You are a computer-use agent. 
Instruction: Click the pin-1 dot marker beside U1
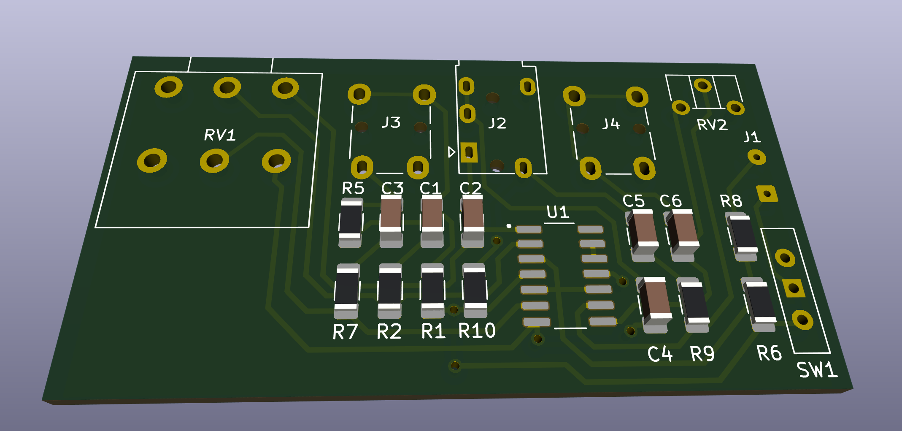tap(509, 226)
